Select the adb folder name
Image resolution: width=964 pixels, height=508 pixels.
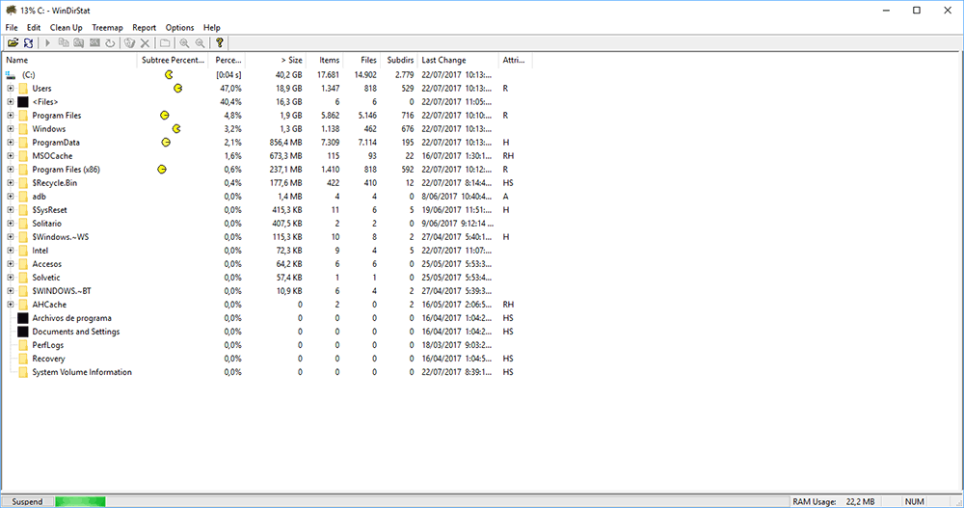point(39,197)
